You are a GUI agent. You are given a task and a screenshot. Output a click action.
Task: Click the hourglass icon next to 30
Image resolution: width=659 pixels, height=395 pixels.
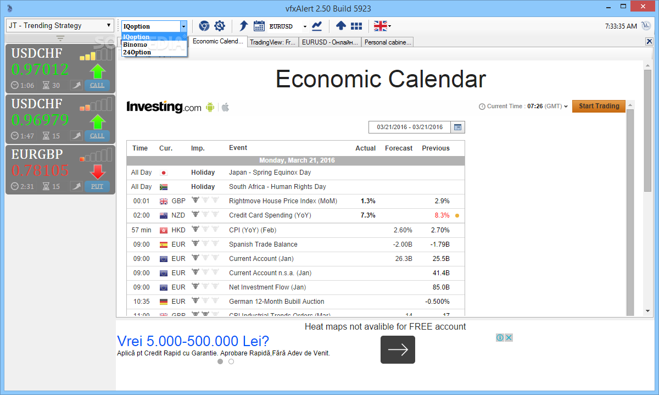click(46, 86)
